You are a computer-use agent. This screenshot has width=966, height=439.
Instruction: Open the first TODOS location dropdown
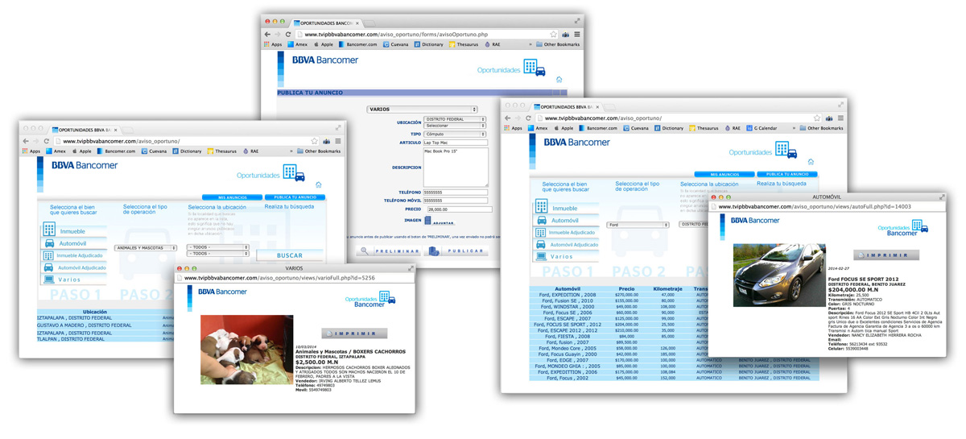point(218,247)
